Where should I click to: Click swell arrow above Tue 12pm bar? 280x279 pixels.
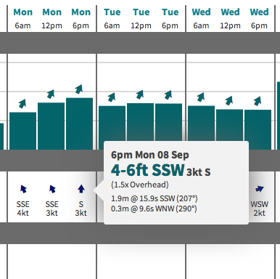140,94
